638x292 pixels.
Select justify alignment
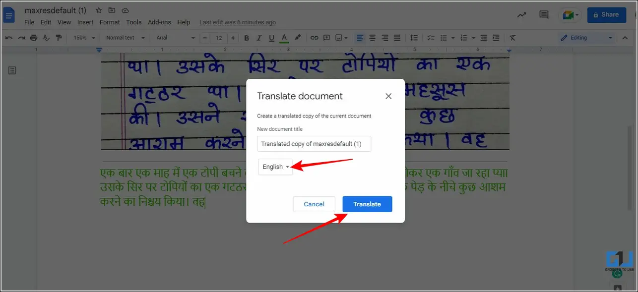click(x=397, y=38)
